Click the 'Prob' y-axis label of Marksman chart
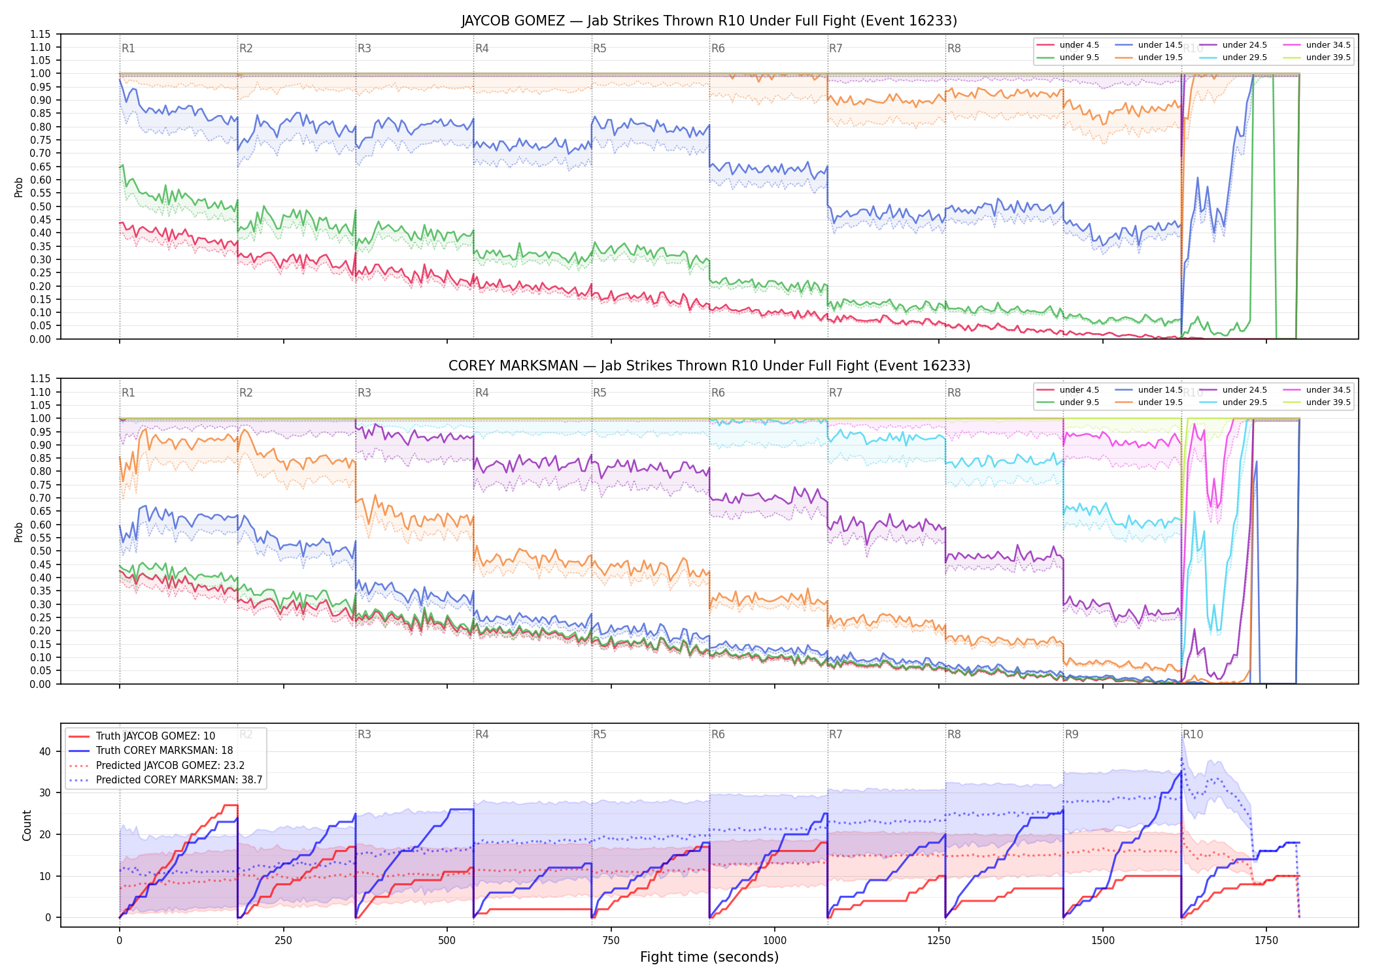1373x980 pixels. pyautogui.click(x=19, y=532)
